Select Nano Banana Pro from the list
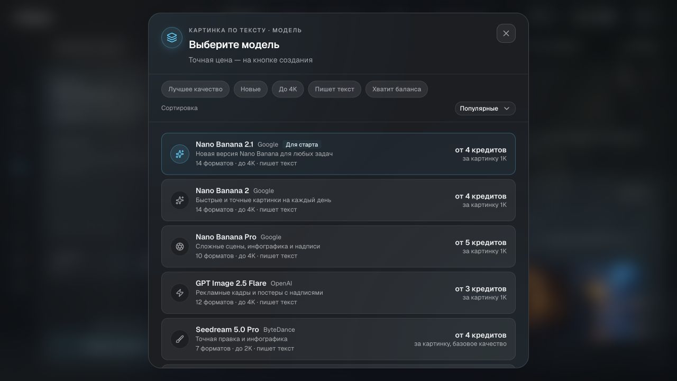 pyautogui.click(x=338, y=247)
